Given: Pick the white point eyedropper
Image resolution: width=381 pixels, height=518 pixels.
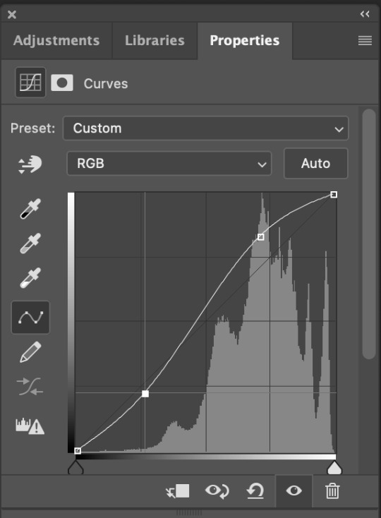Looking at the screenshot, I should coord(30,278).
